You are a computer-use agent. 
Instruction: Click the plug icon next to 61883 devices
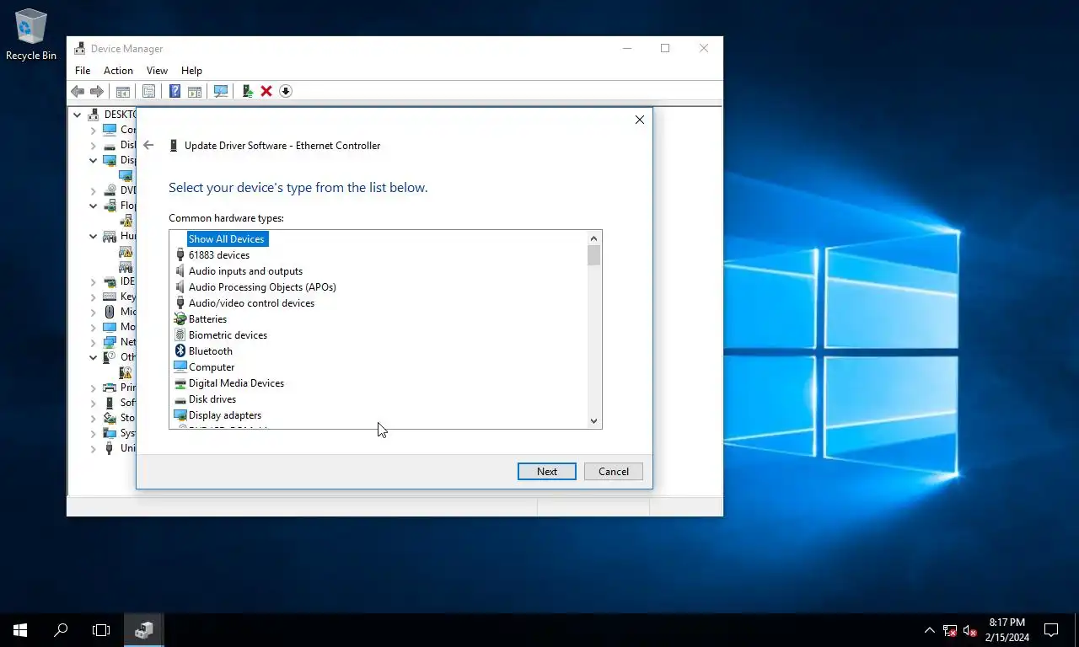click(x=180, y=255)
